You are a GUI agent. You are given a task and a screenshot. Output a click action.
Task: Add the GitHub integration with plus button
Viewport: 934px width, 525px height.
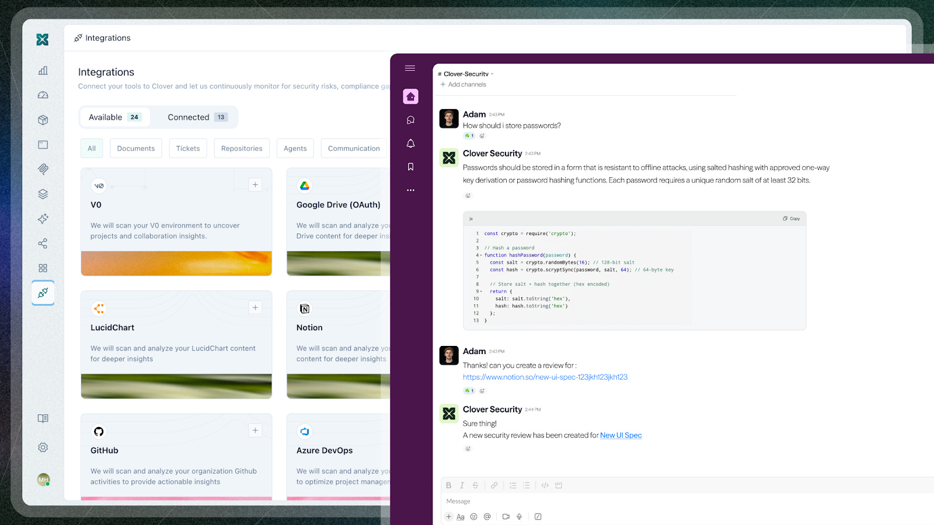(x=255, y=430)
